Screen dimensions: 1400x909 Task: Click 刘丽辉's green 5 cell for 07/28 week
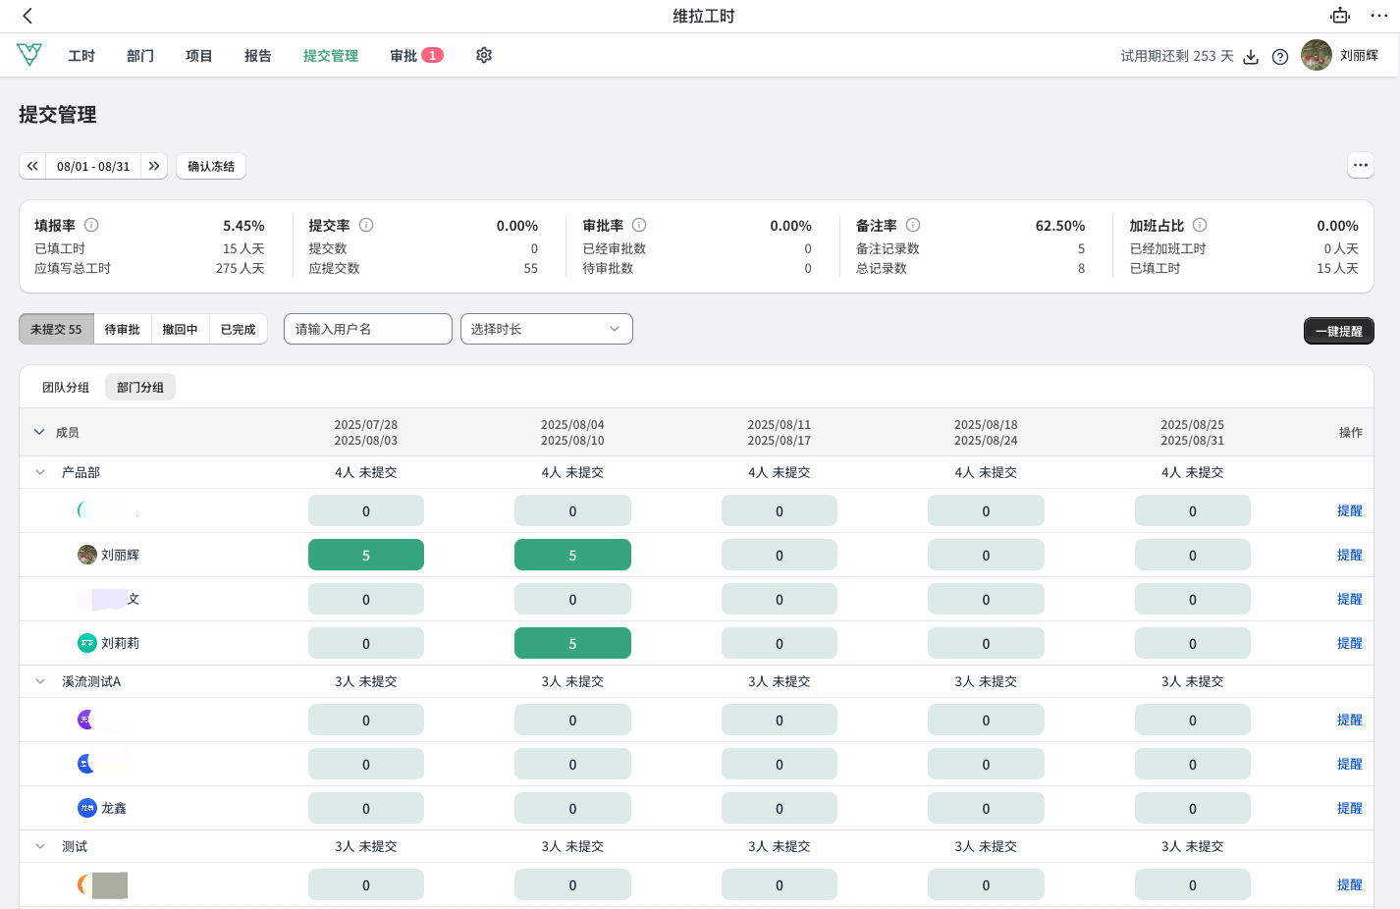pyautogui.click(x=365, y=555)
